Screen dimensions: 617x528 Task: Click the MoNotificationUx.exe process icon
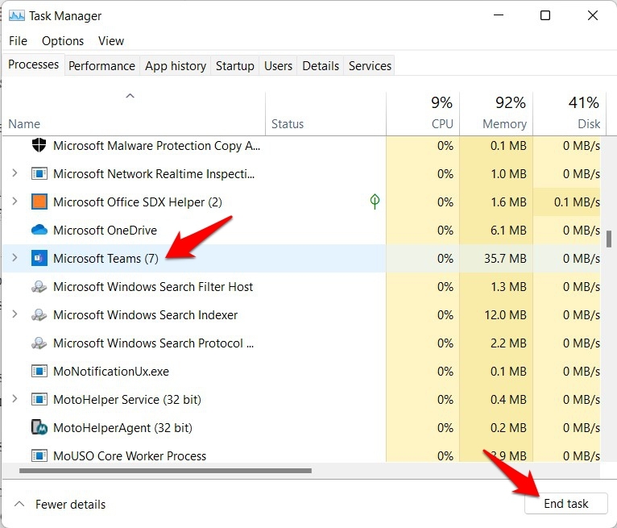[x=39, y=372]
